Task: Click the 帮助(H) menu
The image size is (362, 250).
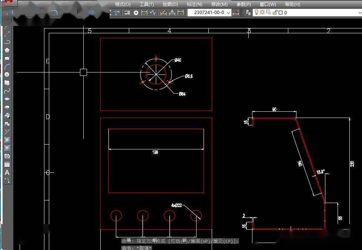Action: pos(292,4)
